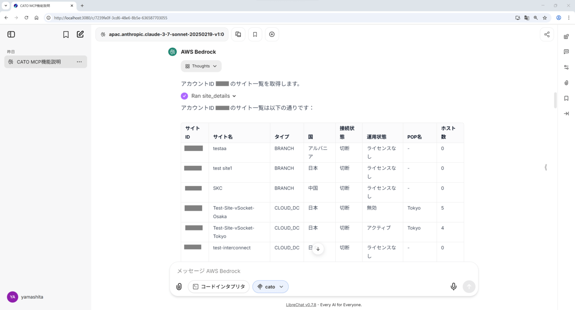Screen dimensions: 575x310
Task: Click the plus-circle icon in top toolbar
Action: coord(272,35)
